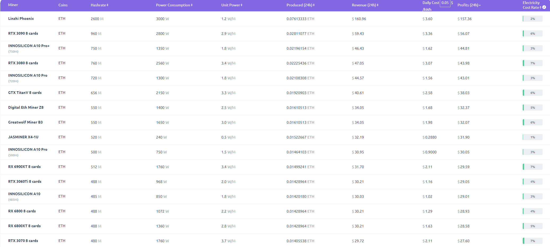The height and width of the screenshot is (247, 550).
Task: Click the Miner column header
Action: (13, 5)
